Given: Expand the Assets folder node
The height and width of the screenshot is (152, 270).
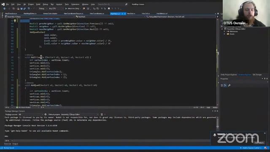Looking at the screenshot, I should point(224,34).
